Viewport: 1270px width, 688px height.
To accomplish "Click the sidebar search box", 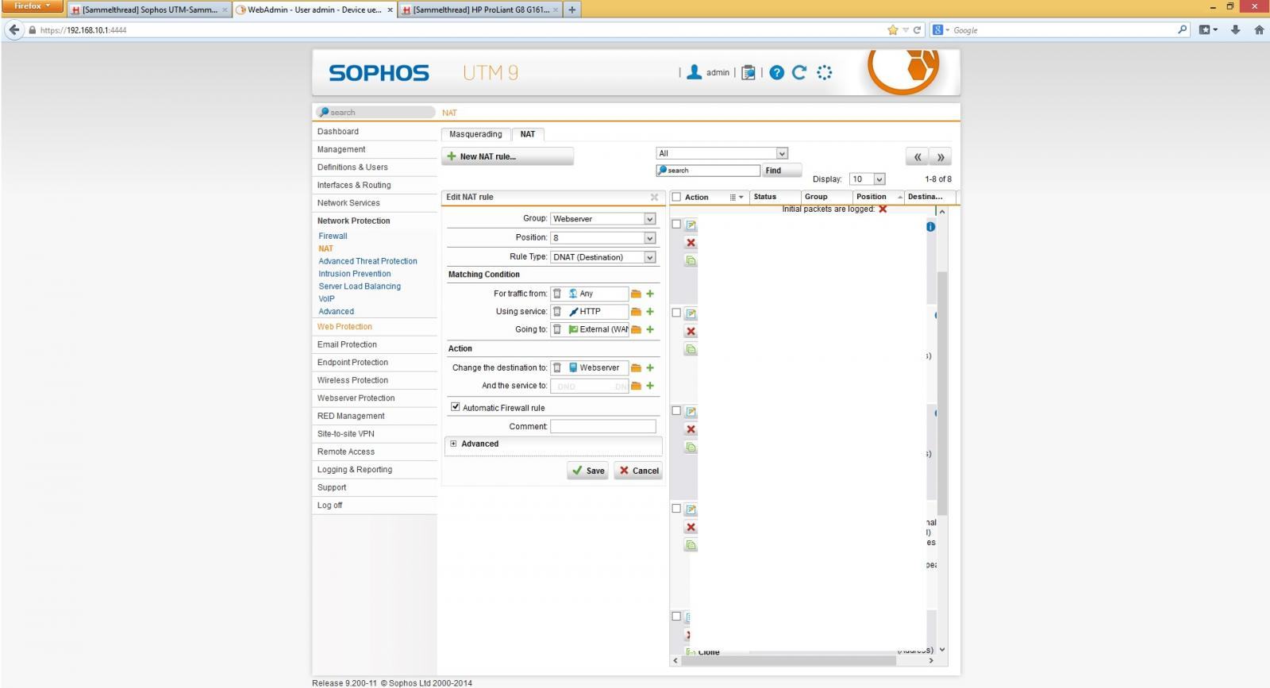I will tap(375, 112).
